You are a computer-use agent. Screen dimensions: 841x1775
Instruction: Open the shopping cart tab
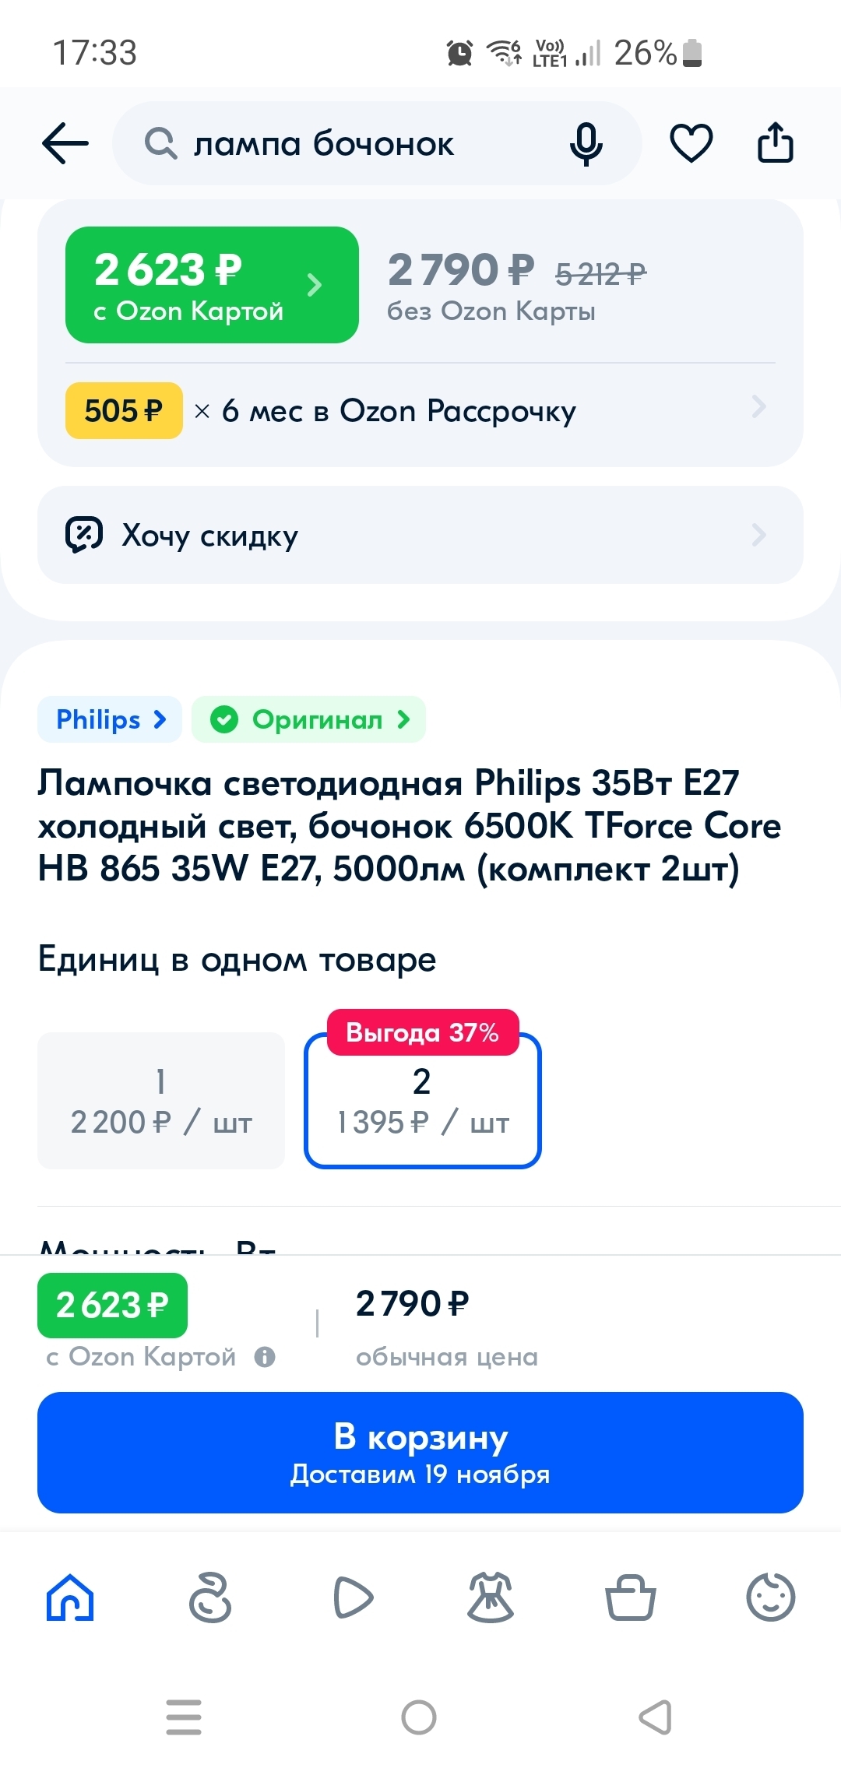tap(630, 1597)
